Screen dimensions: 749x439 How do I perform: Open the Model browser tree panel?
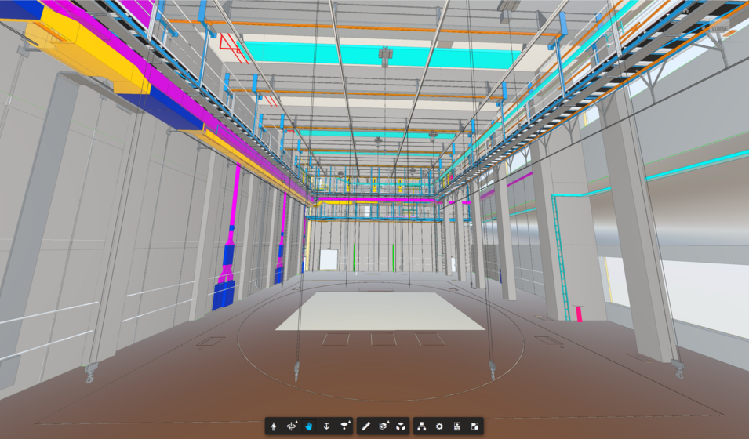(422, 426)
